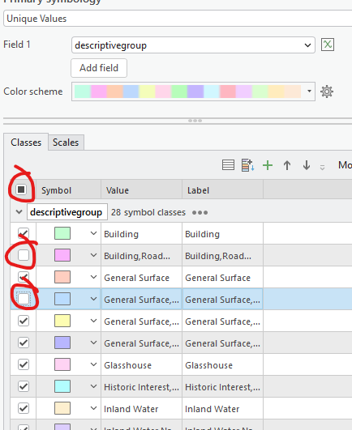This screenshot has height=430, width=352.
Task: Click the General Surface label cell
Action: [223, 277]
